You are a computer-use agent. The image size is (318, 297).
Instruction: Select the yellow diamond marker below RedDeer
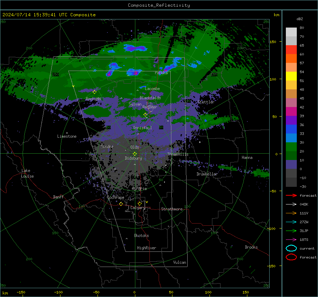click(x=146, y=115)
